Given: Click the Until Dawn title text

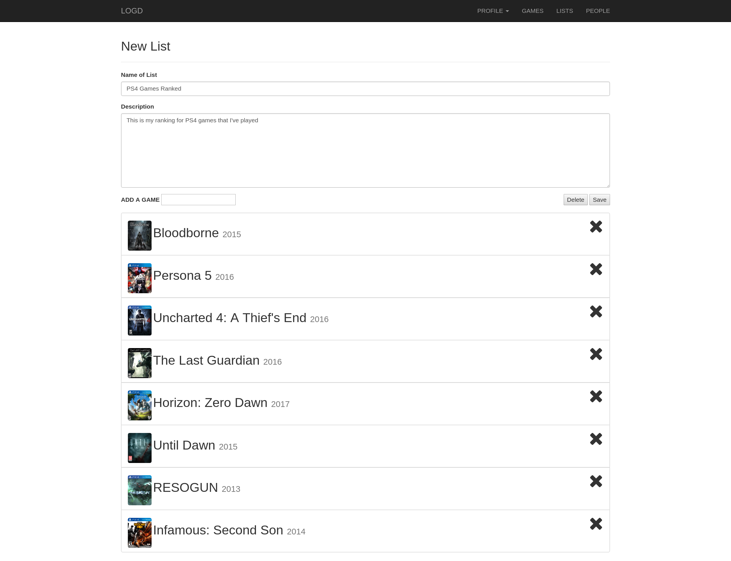Looking at the screenshot, I should point(184,446).
